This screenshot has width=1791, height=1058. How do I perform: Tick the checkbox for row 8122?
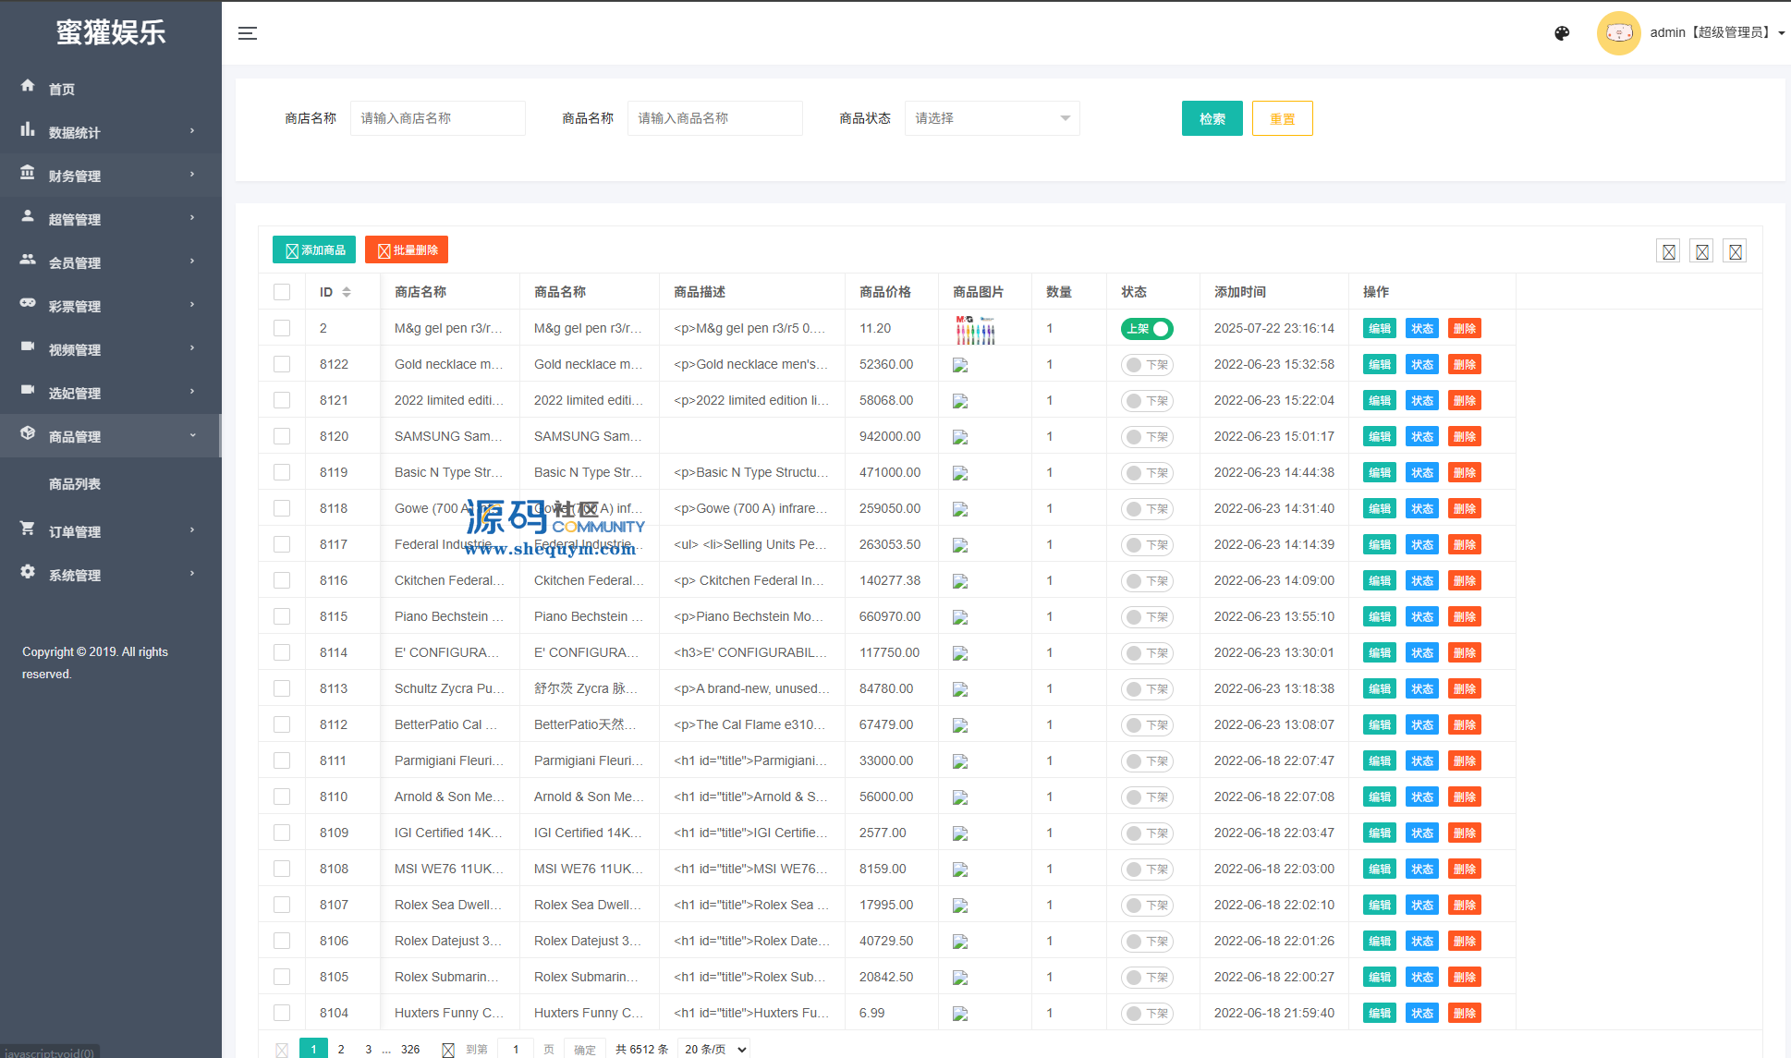[282, 364]
